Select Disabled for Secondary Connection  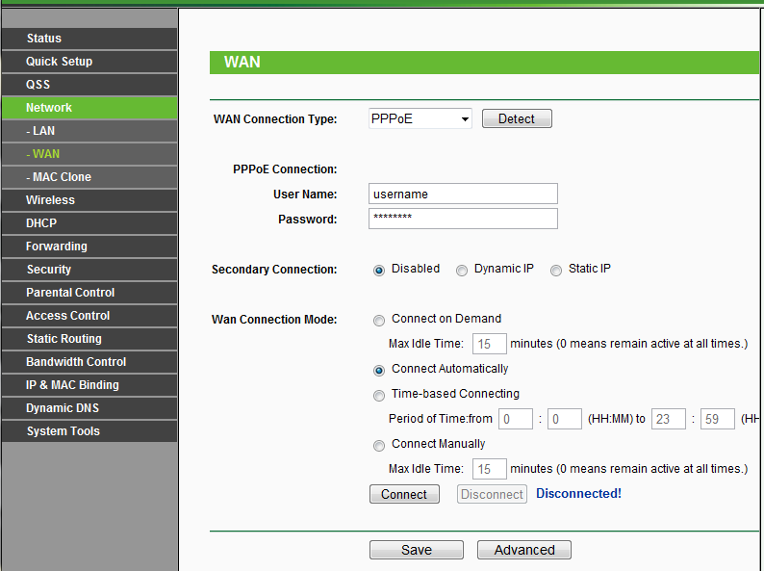coord(378,271)
